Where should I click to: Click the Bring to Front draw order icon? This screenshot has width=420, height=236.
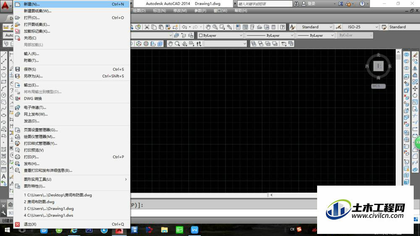pos(253,44)
